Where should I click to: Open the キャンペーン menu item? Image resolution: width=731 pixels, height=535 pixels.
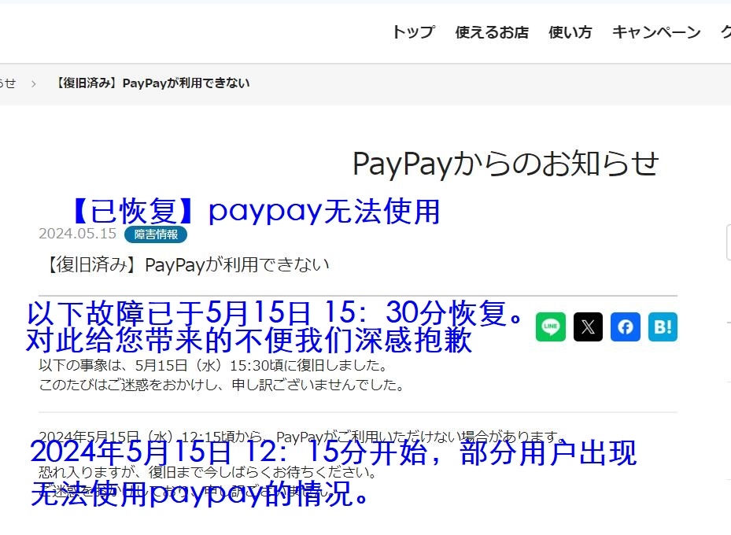(x=656, y=32)
